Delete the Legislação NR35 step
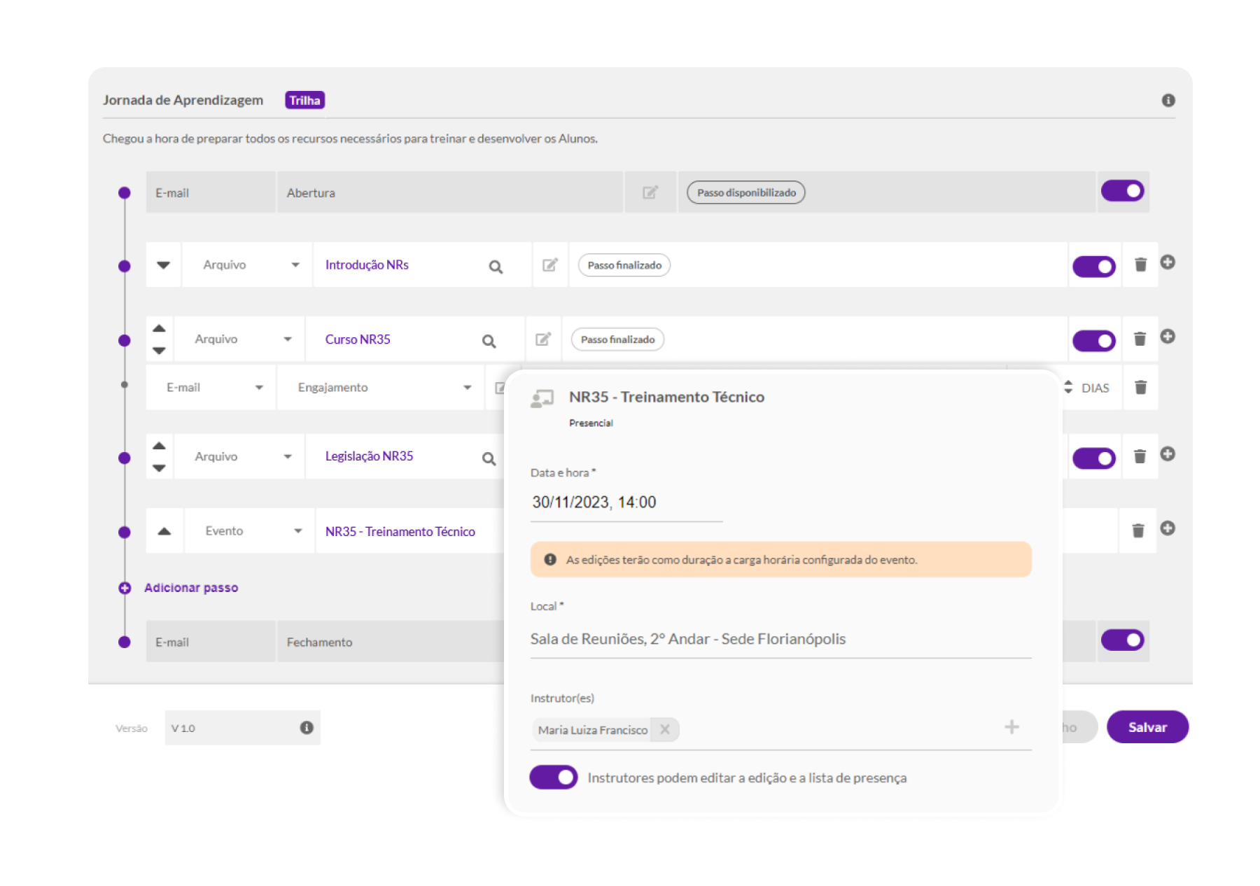 point(1140,456)
